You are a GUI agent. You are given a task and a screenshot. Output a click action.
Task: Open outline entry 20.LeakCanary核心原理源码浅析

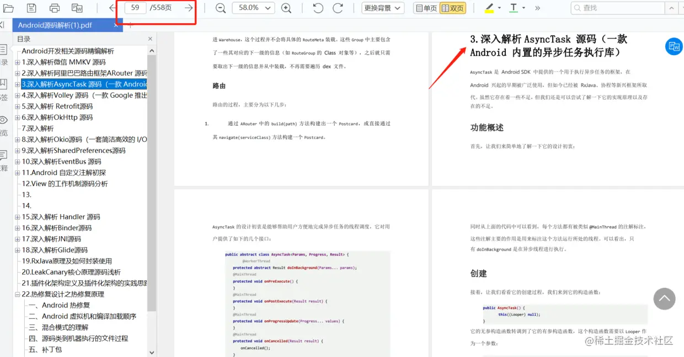[x=71, y=272]
